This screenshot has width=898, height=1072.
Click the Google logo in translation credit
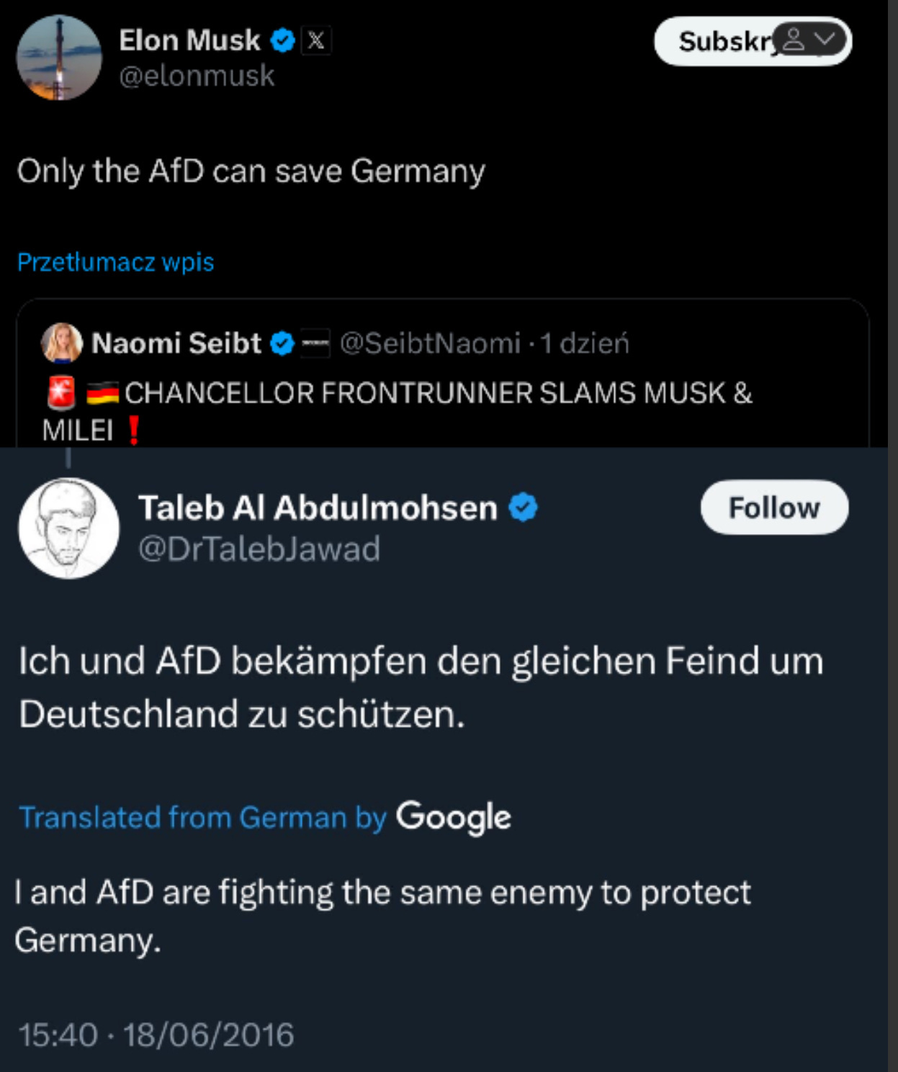[453, 817]
